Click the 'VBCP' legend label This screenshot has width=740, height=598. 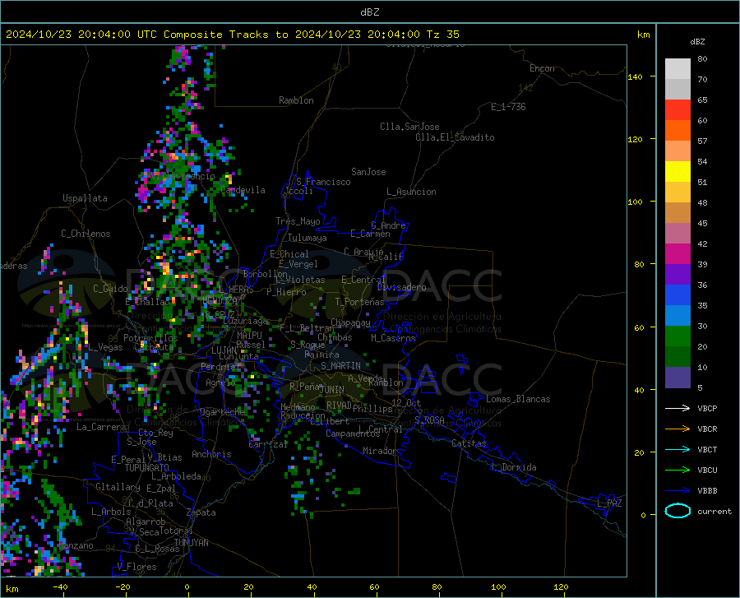click(707, 408)
